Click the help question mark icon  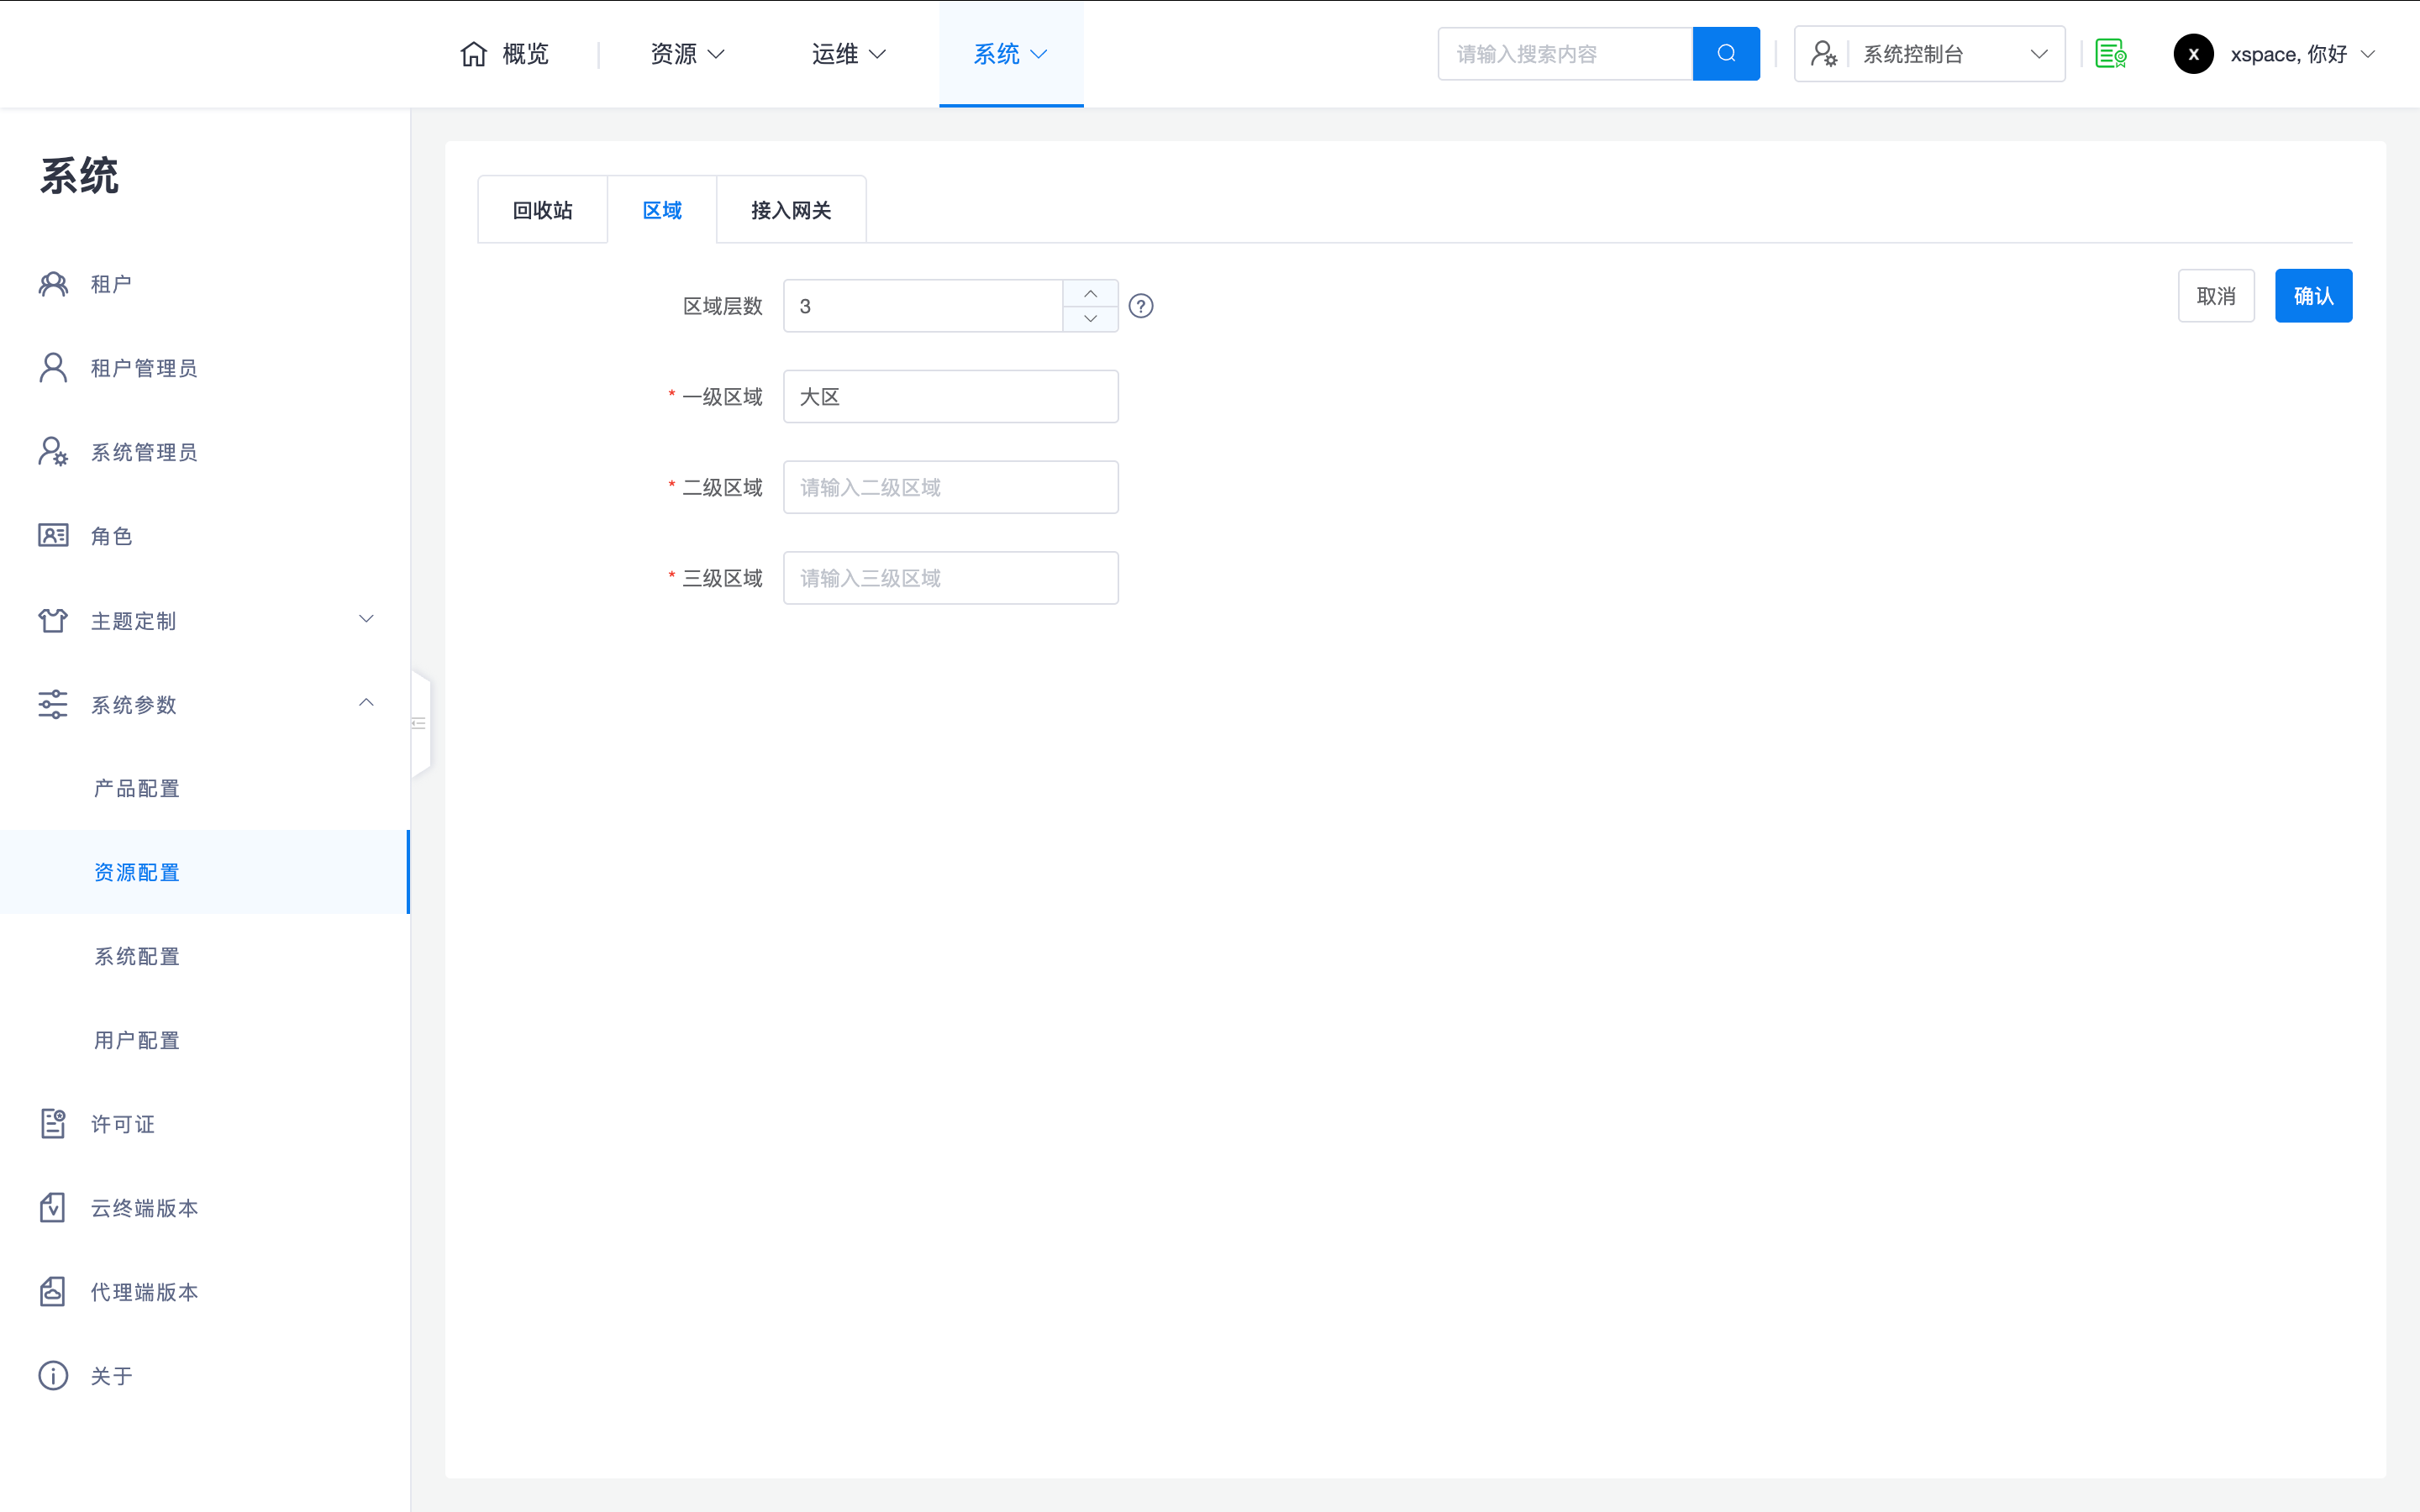[x=1140, y=306]
